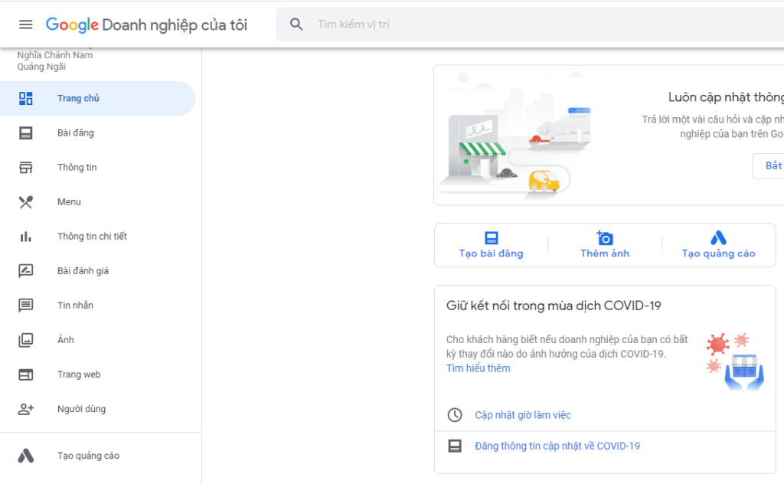The width and height of the screenshot is (784, 484).
Task: Click the Bài đánh giá review icon
Action: (x=25, y=271)
